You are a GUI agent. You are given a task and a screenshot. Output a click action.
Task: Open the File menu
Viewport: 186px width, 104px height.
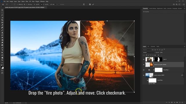pos(5,1)
